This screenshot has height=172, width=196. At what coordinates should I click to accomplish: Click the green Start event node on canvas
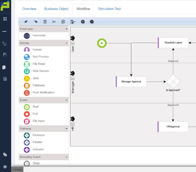tap(102, 43)
